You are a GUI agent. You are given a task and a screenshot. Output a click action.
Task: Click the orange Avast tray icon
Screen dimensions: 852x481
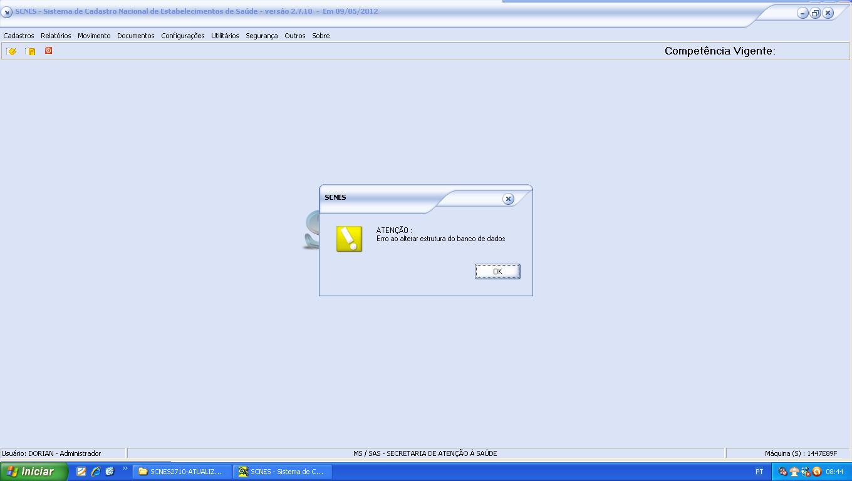click(817, 472)
